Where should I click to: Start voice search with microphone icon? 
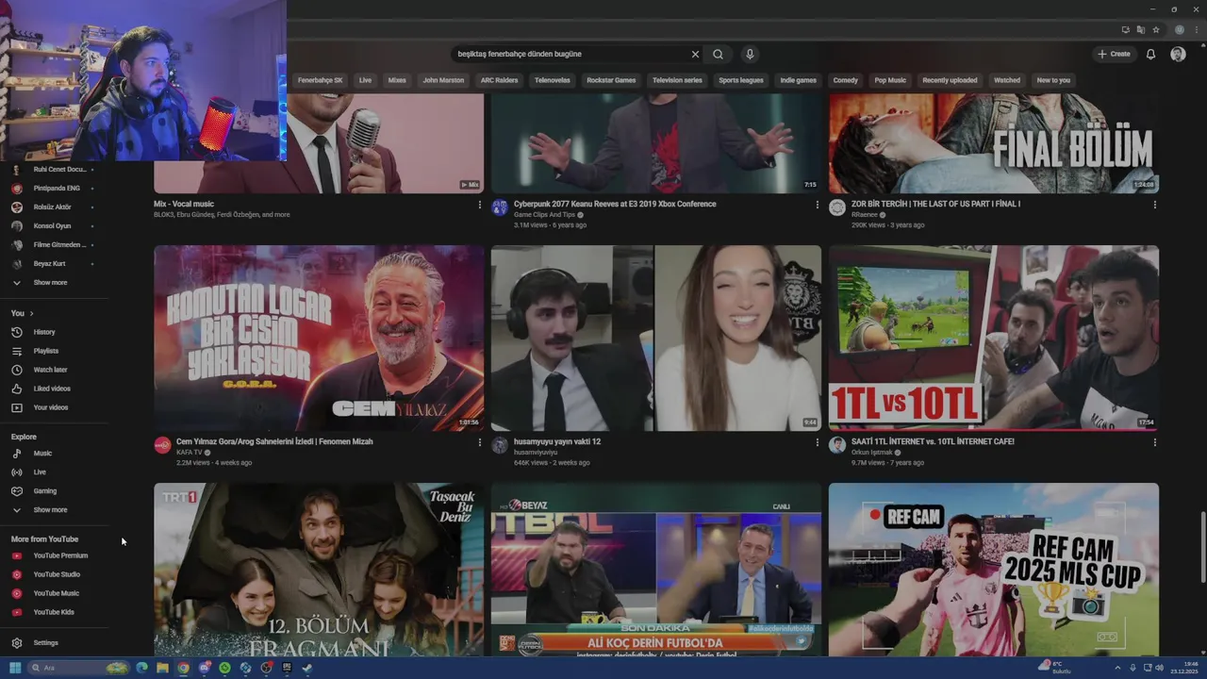[x=750, y=55]
